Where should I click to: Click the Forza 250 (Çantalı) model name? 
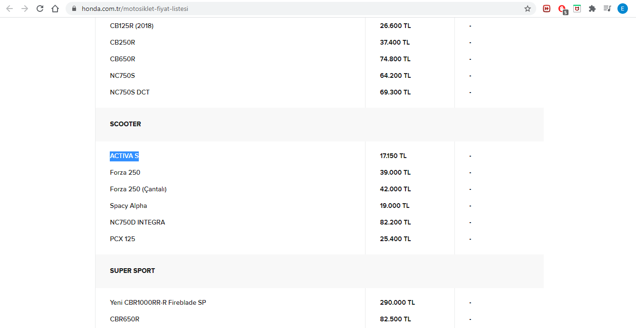[x=138, y=189]
